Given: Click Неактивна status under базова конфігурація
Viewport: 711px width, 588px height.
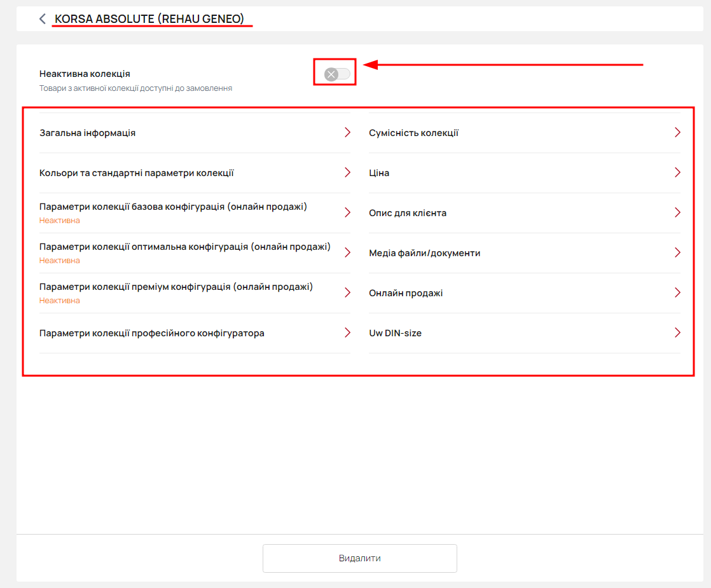Looking at the screenshot, I should (59, 221).
